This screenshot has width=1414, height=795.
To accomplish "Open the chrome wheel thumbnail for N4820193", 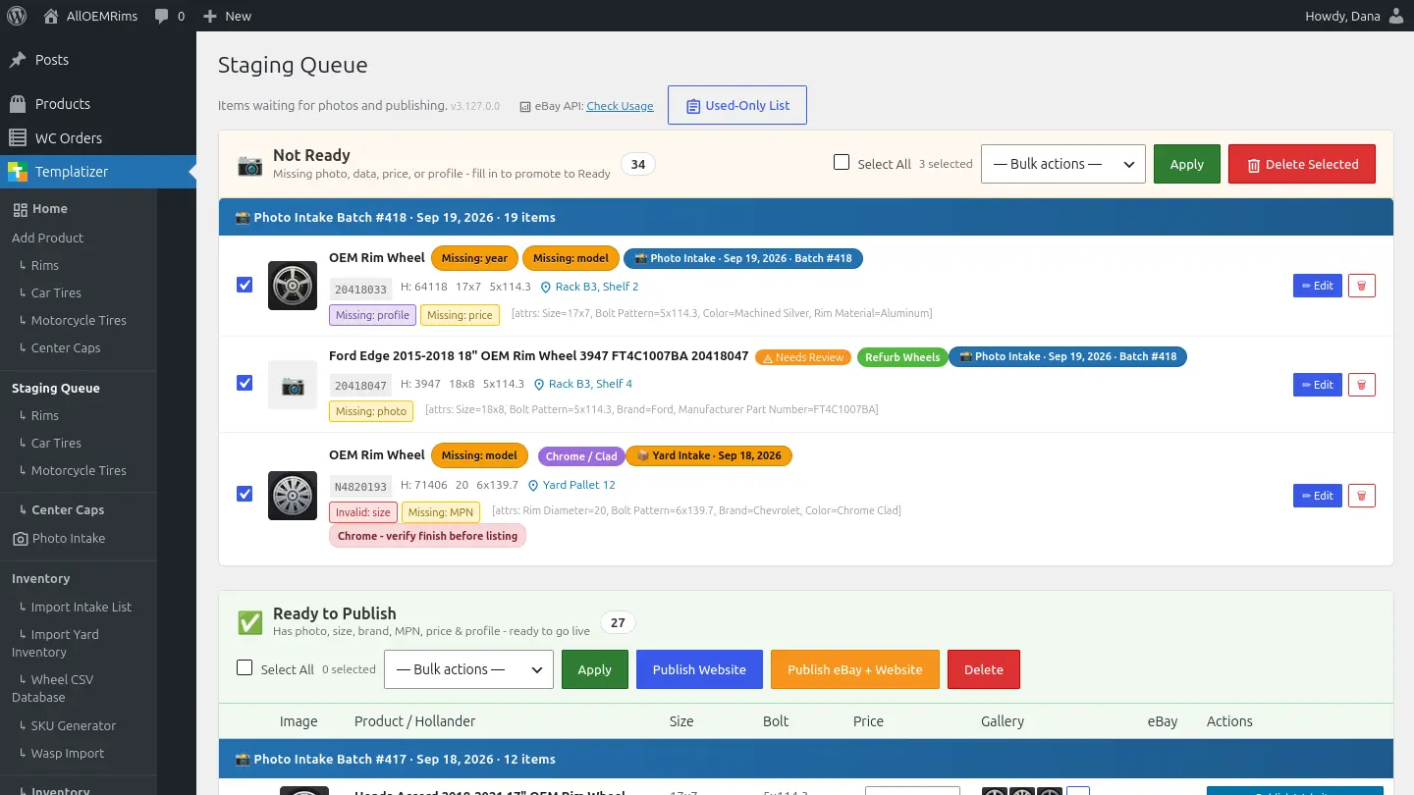I will click(293, 496).
